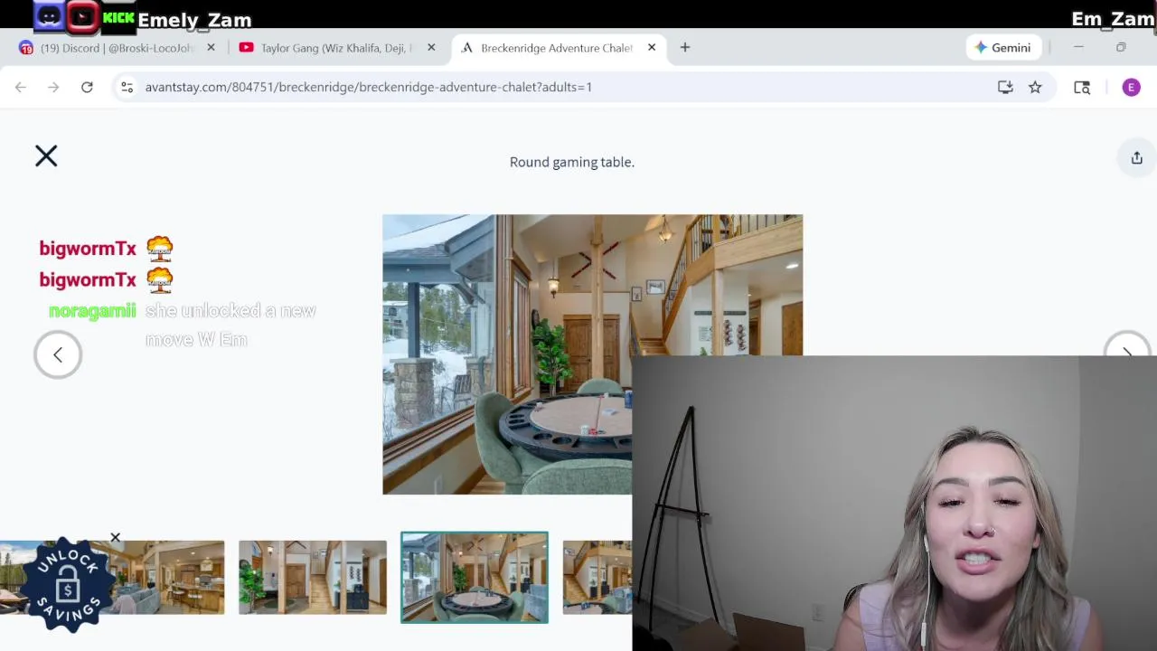
Task: Close the Taylor Gang YouTube tab
Action: tap(431, 48)
